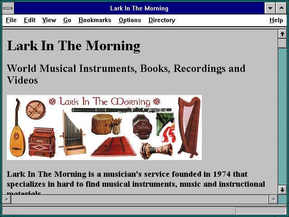Viewport: 289px width, 217px height.
Task: Minimize the window with the down arrow
Action: point(270,8)
